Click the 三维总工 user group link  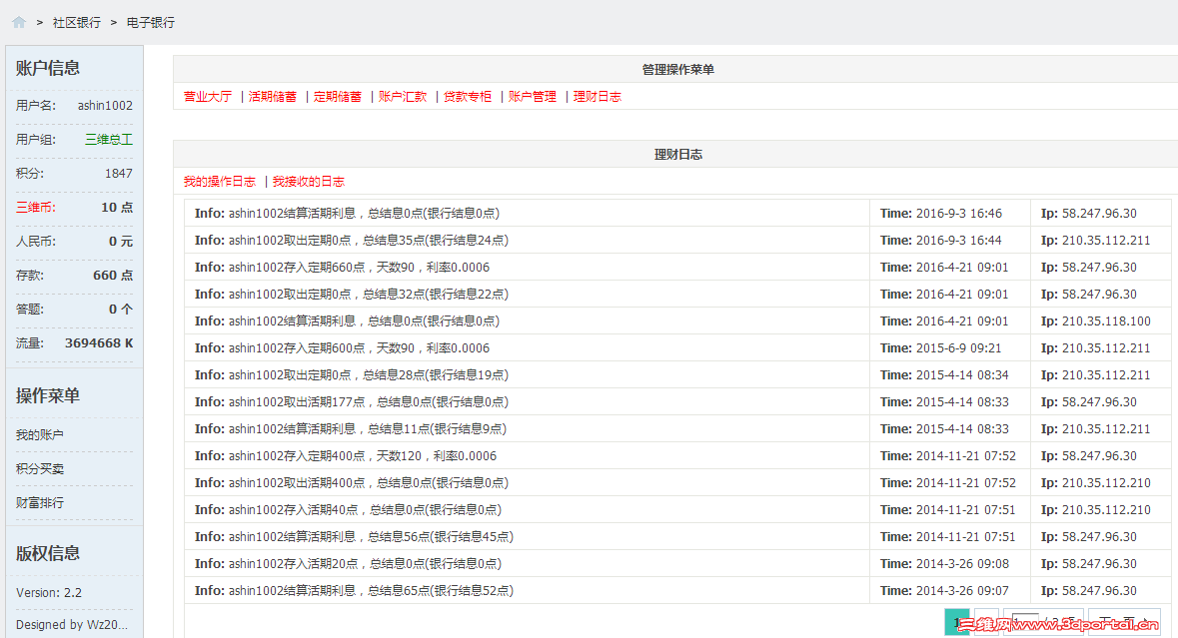point(107,139)
